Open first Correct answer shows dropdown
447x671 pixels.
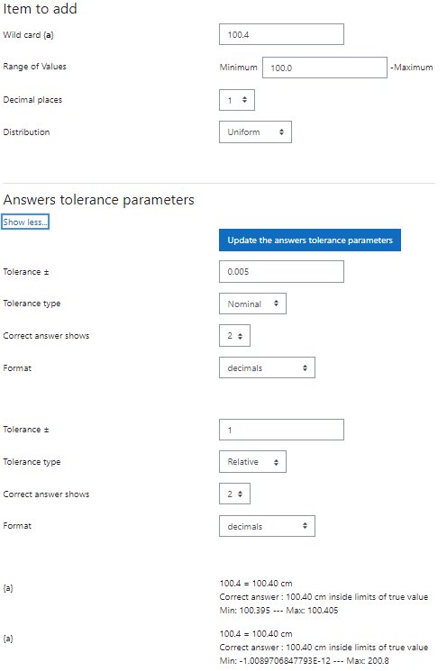click(234, 335)
